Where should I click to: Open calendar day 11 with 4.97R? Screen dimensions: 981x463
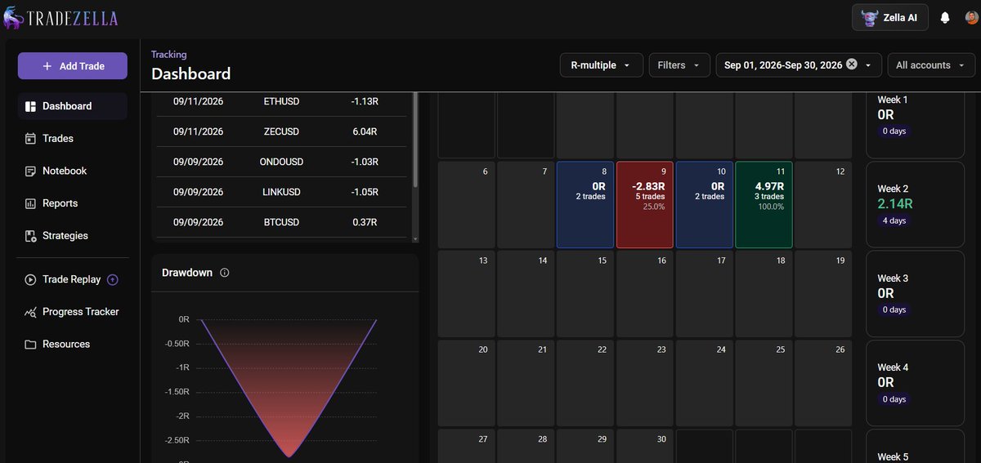[x=764, y=205]
